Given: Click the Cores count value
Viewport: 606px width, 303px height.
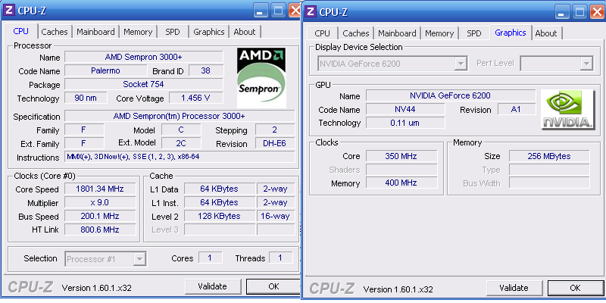Looking at the screenshot, I should (211, 258).
